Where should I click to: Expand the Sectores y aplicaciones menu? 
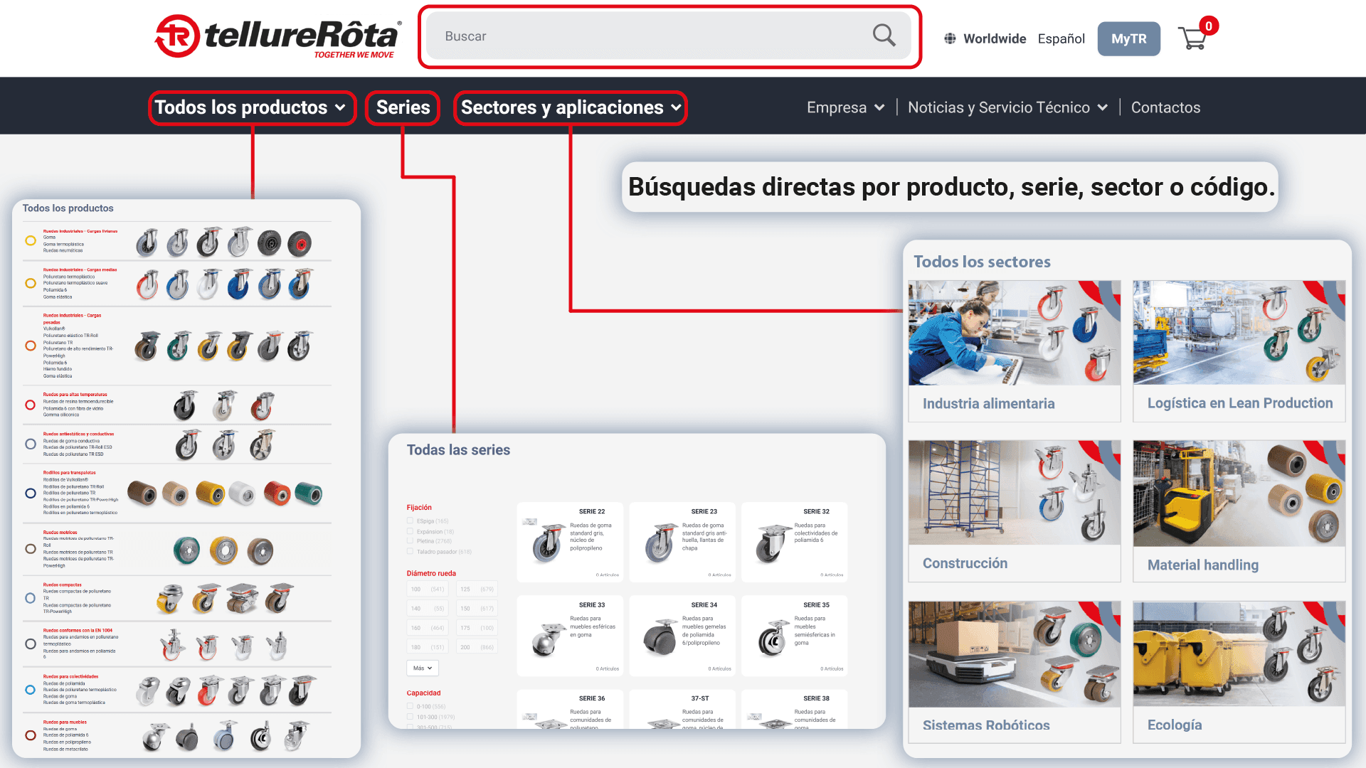click(x=571, y=107)
